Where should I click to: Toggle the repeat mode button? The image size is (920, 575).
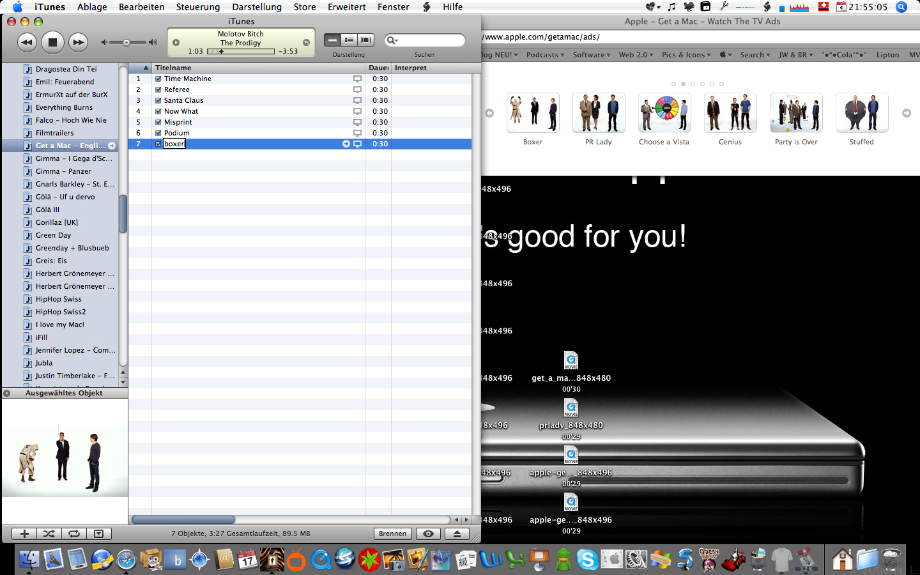74,533
